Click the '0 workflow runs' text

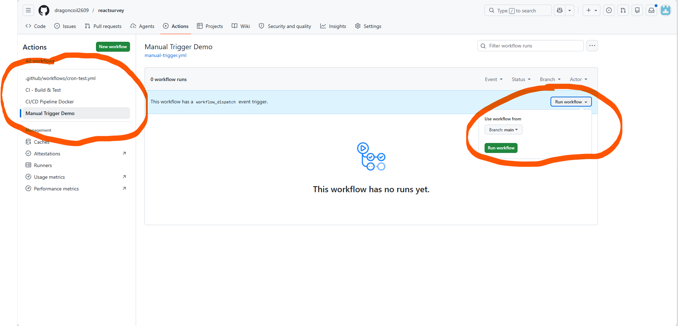(169, 79)
